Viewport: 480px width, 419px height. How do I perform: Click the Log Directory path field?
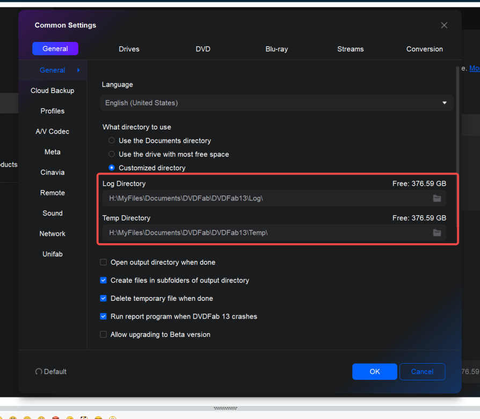[x=274, y=198]
